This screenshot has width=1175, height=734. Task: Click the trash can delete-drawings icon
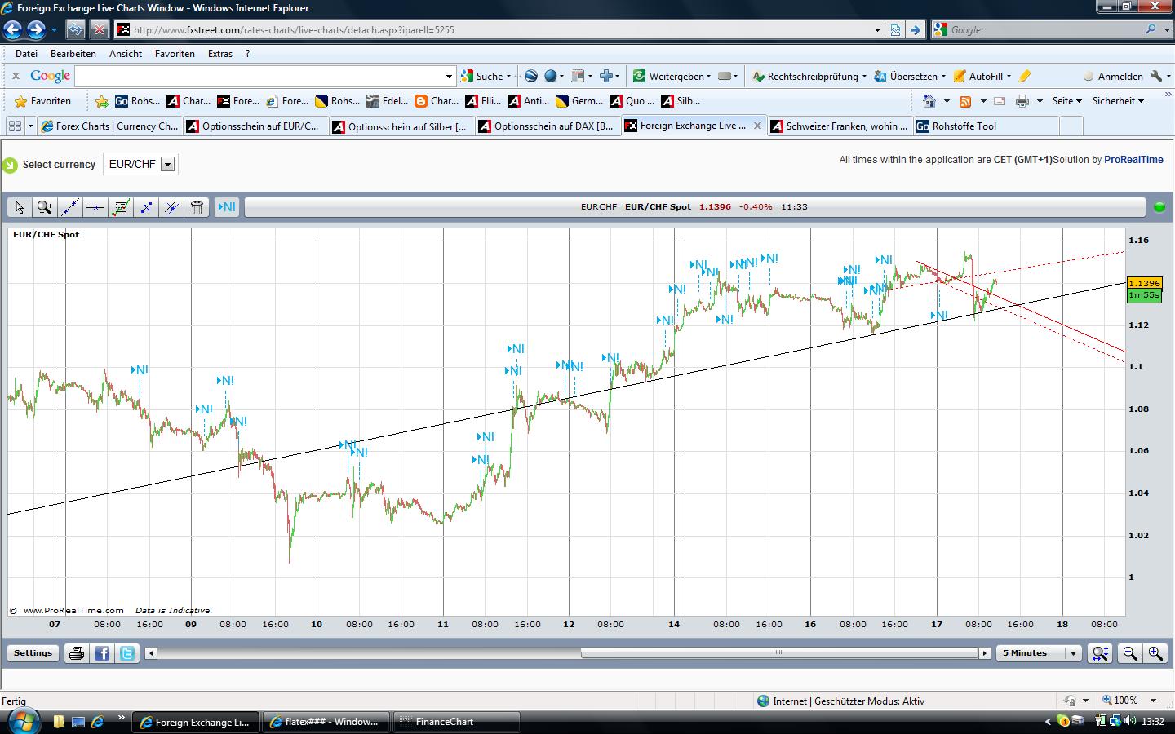197,207
